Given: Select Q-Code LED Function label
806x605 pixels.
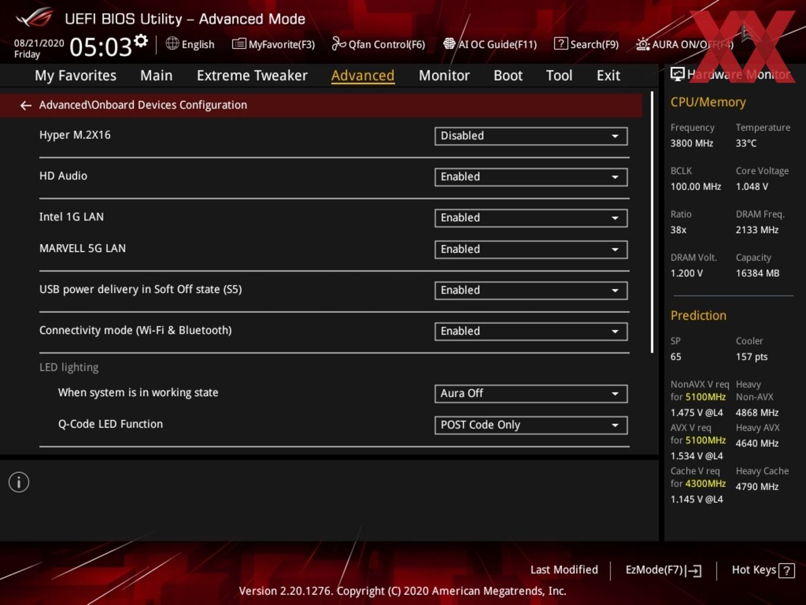Looking at the screenshot, I should [110, 423].
